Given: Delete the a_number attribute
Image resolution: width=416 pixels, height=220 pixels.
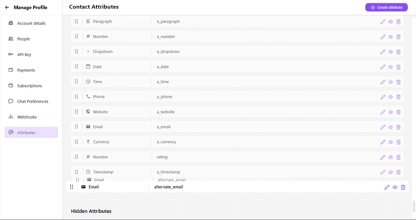Looking at the screenshot, I should tap(398, 37).
